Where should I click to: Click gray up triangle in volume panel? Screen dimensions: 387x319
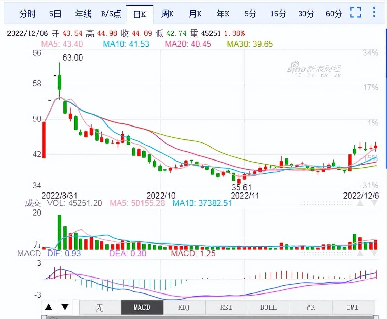point(360,203)
